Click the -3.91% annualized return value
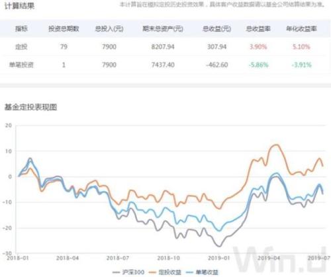This screenshot has height=277, width=331. point(301,65)
